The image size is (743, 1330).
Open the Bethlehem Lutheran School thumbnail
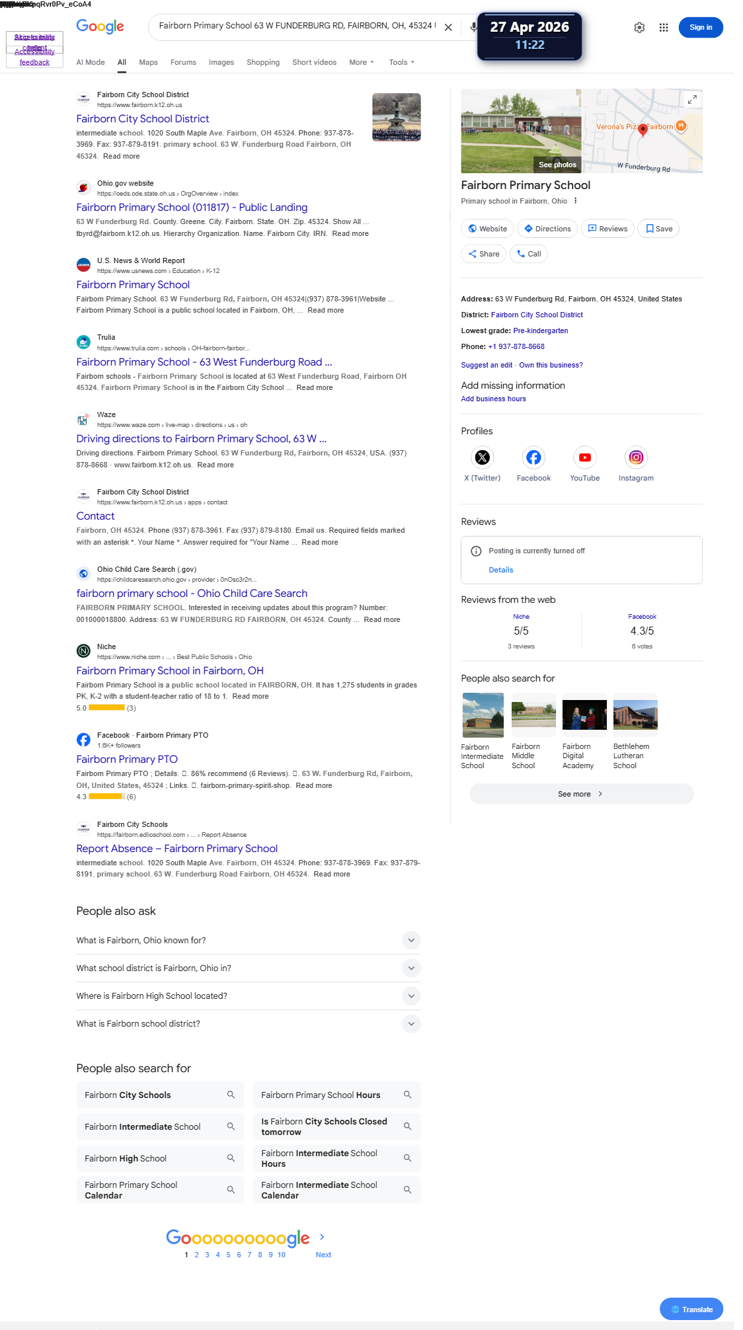pyautogui.click(x=635, y=715)
